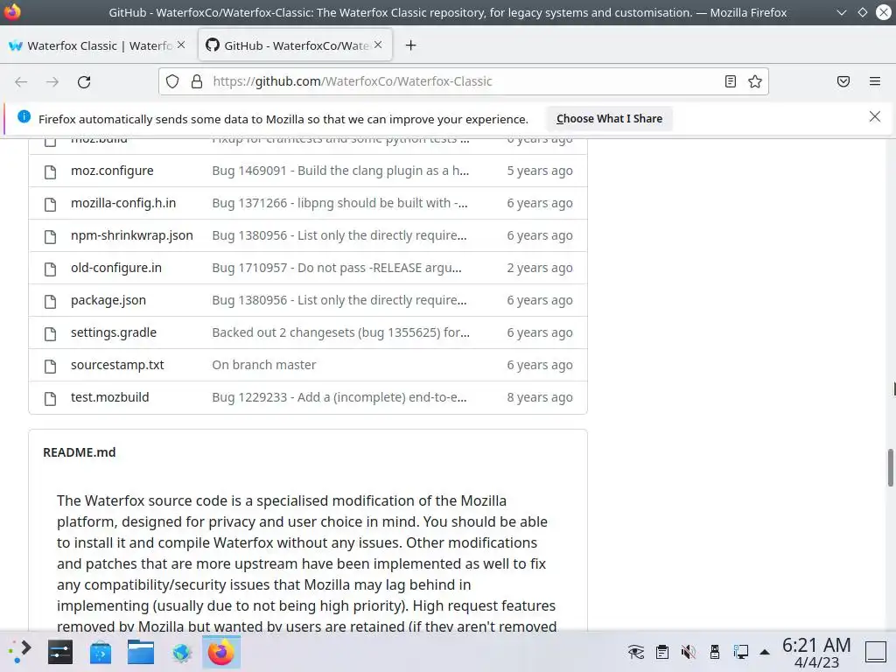Viewport: 896px width, 672px height.
Task: Click file icon beside sourcestamp.txt
Action: click(50, 367)
